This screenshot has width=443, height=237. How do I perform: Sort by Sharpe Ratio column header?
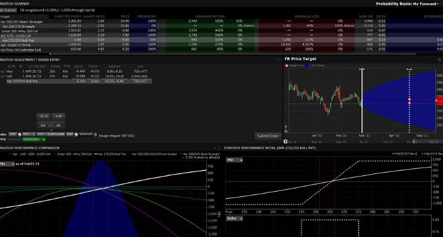[93, 16]
